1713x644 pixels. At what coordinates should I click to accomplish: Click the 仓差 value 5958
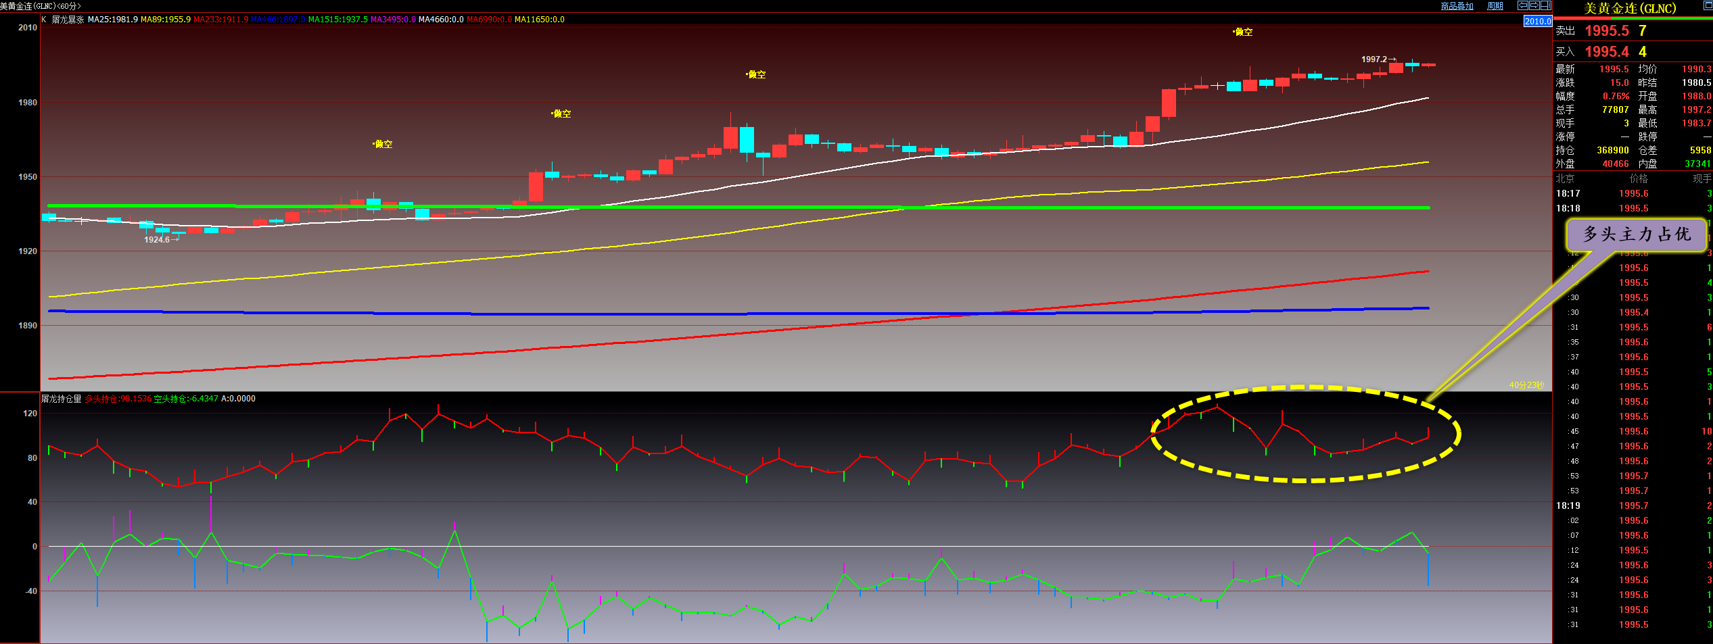pos(1700,150)
